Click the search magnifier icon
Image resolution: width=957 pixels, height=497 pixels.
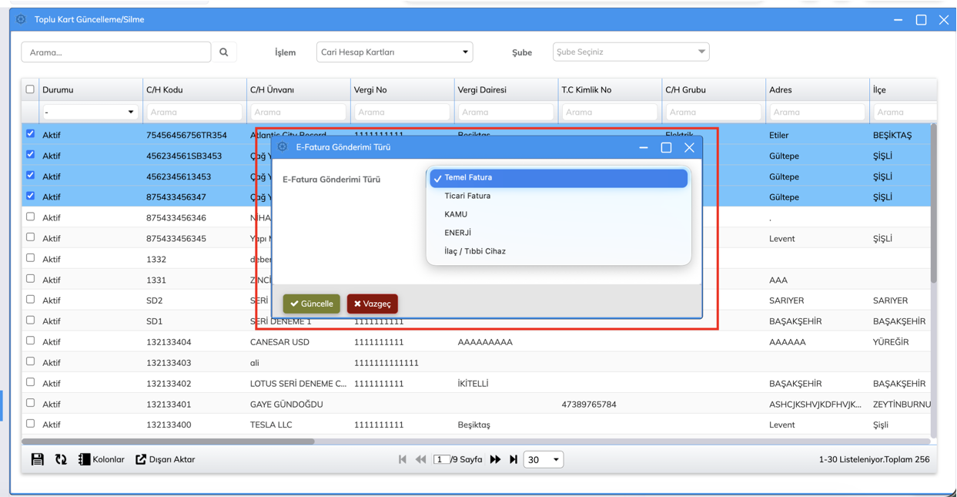coord(224,52)
